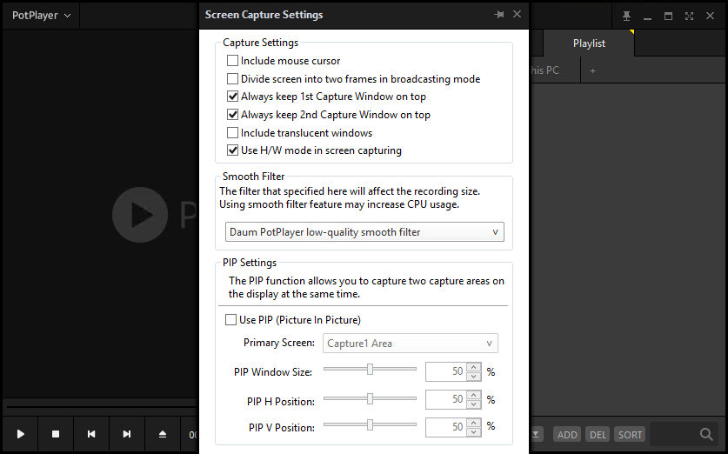Add a new playlist tab with plus
The height and width of the screenshot is (454, 728).
tap(592, 71)
